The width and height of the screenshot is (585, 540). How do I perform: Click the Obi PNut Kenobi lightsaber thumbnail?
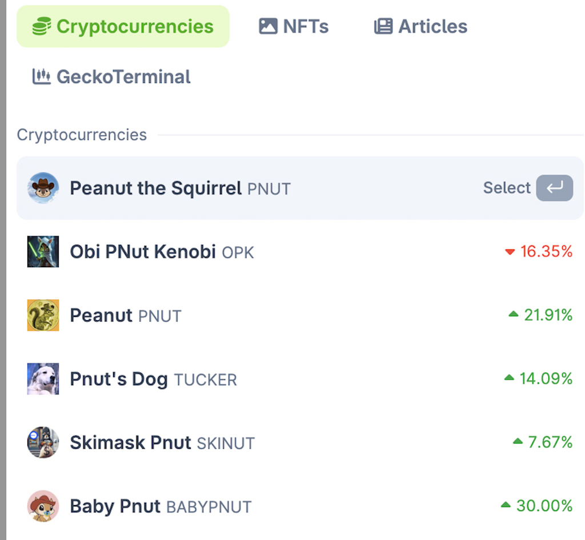[x=43, y=252]
